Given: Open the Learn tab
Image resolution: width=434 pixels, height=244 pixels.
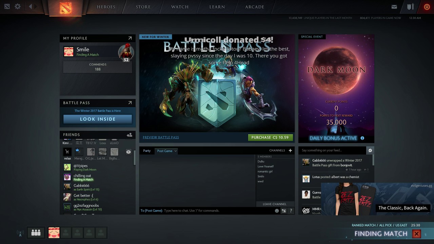Looking at the screenshot, I should 217,7.
